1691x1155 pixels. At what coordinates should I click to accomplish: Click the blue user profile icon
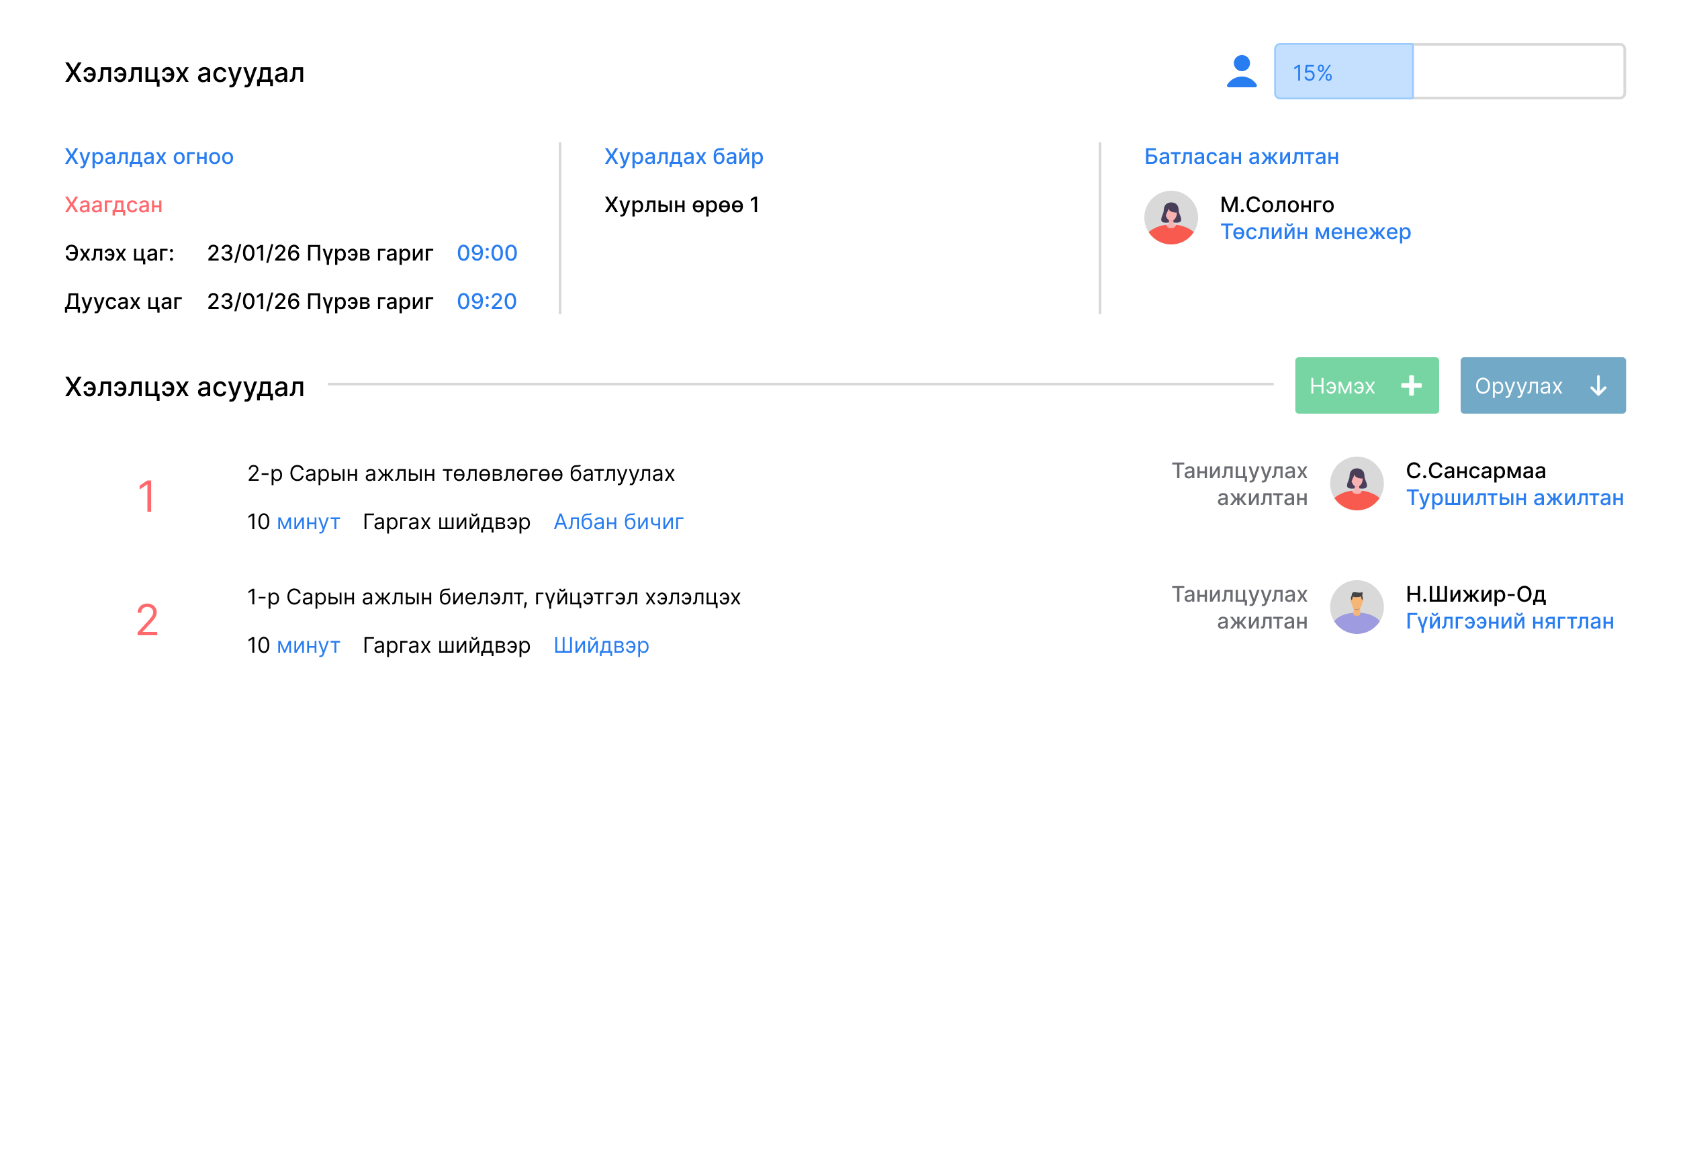[1241, 71]
